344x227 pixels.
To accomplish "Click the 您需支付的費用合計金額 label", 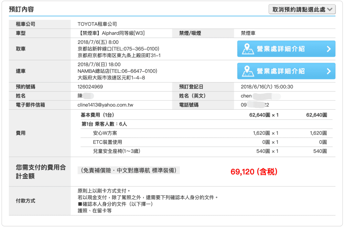I will pyautogui.click(x=41, y=172).
